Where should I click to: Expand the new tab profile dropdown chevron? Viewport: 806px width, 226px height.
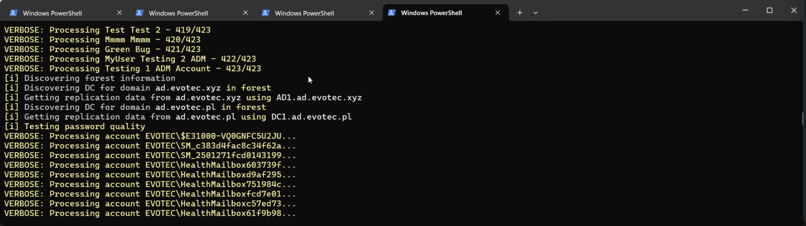point(535,13)
